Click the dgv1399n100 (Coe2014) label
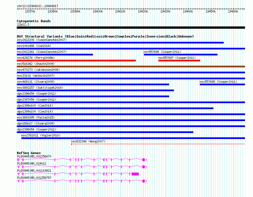 click(35, 111)
